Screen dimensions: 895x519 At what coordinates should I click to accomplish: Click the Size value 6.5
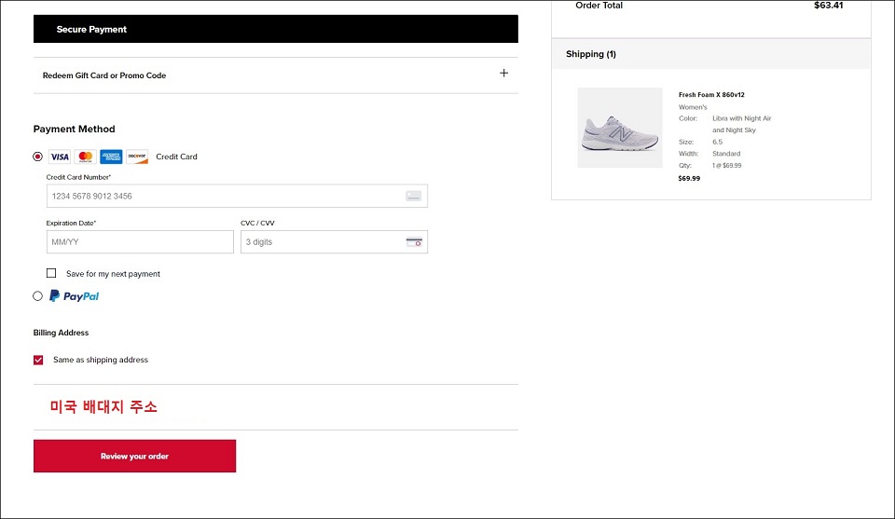pyautogui.click(x=718, y=142)
